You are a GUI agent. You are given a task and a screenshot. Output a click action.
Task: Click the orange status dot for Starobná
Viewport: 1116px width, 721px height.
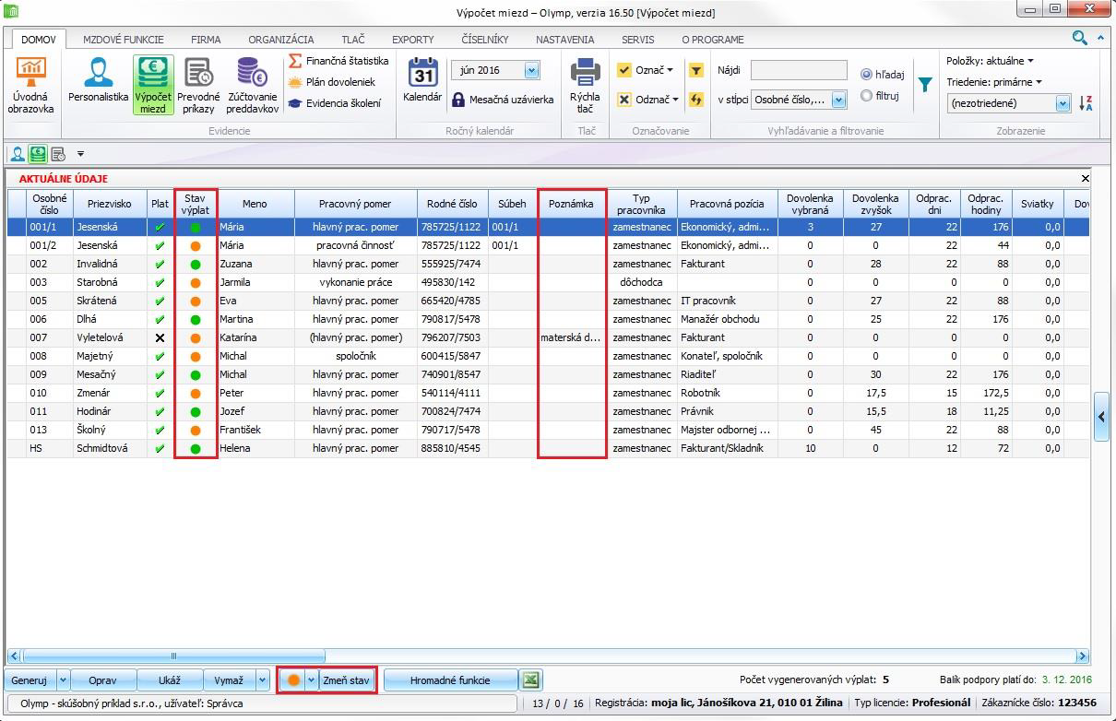coord(195,282)
